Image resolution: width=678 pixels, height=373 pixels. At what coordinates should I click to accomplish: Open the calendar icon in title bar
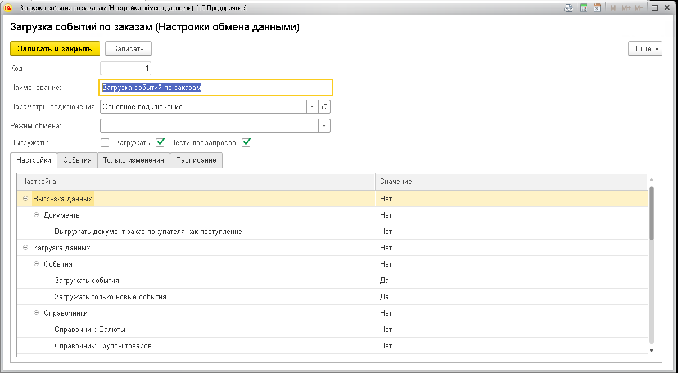pos(597,8)
